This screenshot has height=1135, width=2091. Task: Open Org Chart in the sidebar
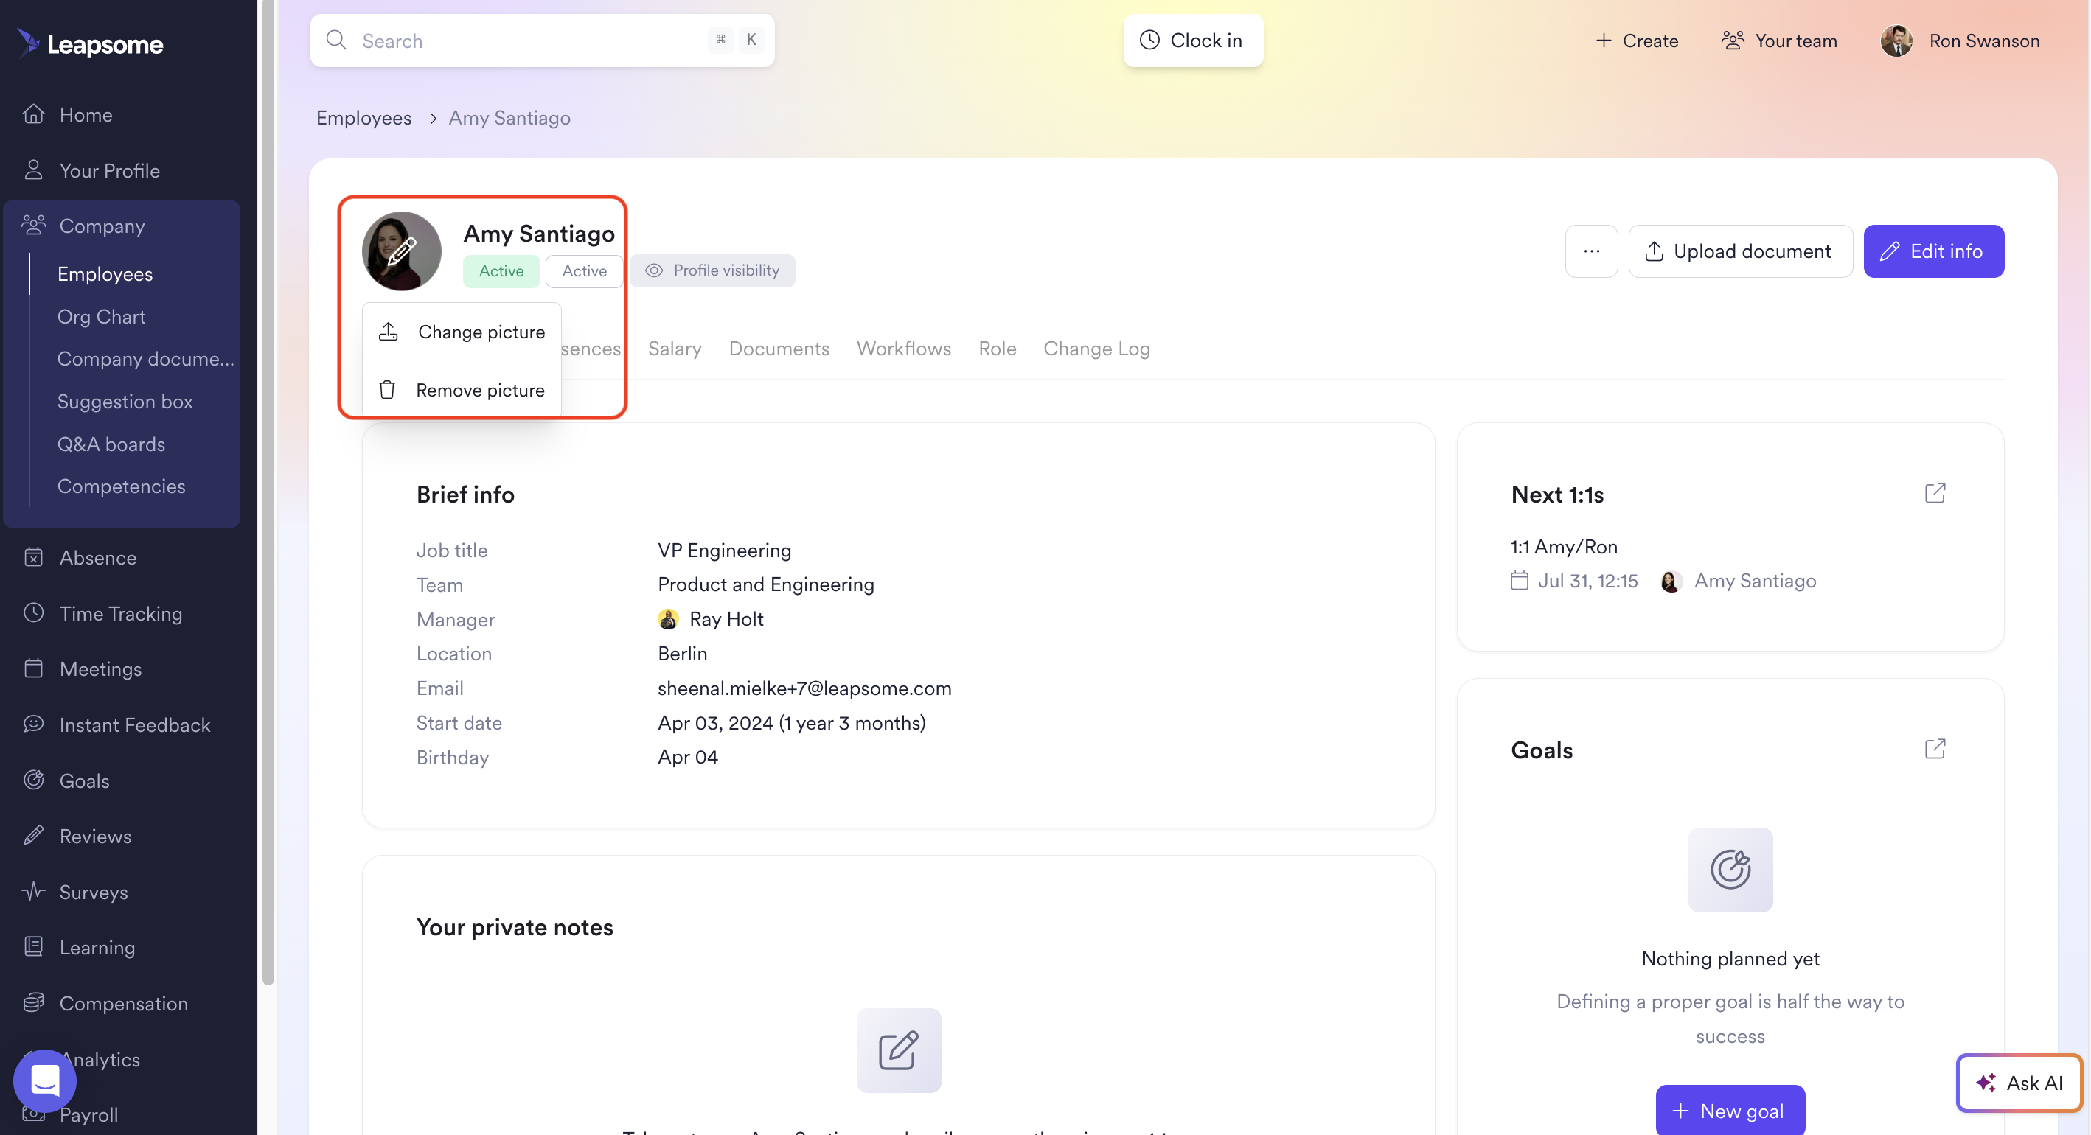(x=101, y=316)
